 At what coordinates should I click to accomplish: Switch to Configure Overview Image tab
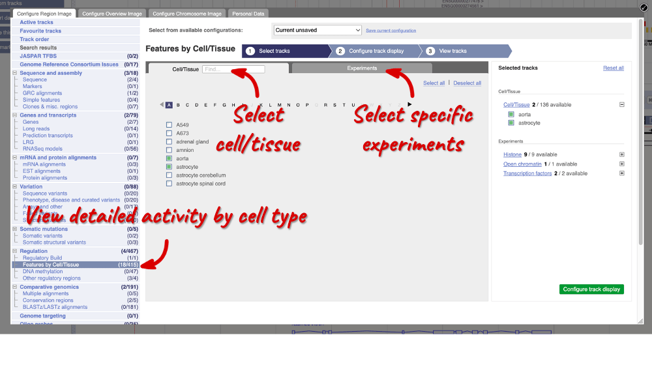point(112,14)
